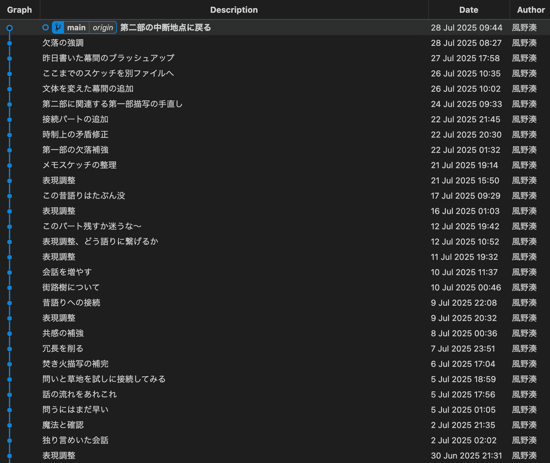This screenshot has height=463, width=550.
Task: Select commit この昔語りはたぶん没
Action: pyautogui.click(x=84, y=196)
